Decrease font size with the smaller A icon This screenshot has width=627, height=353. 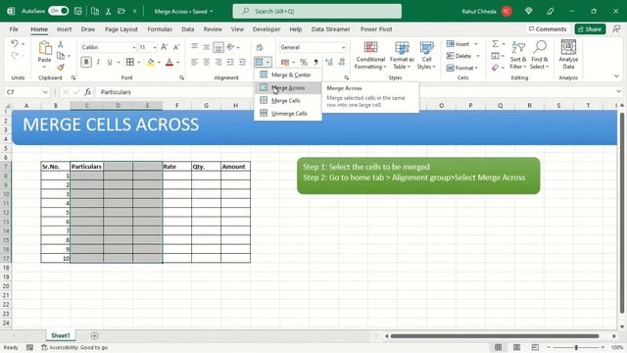click(176, 47)
